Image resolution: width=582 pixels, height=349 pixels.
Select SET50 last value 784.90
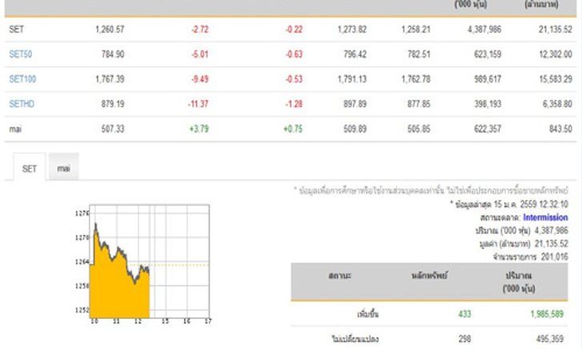113,54
